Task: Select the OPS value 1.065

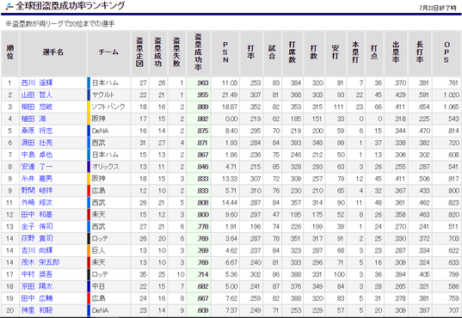Action: tap(452, 107)
